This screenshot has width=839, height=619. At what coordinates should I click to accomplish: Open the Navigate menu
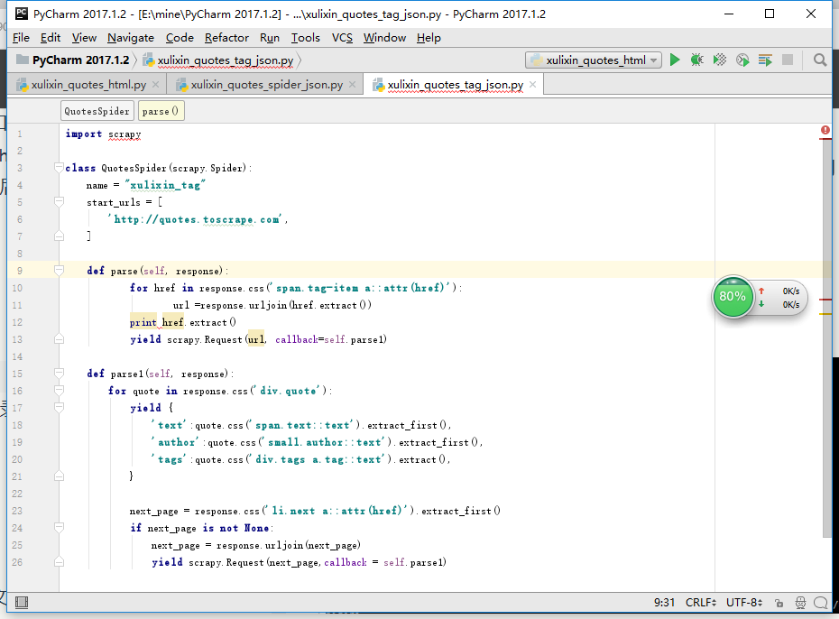131,38
